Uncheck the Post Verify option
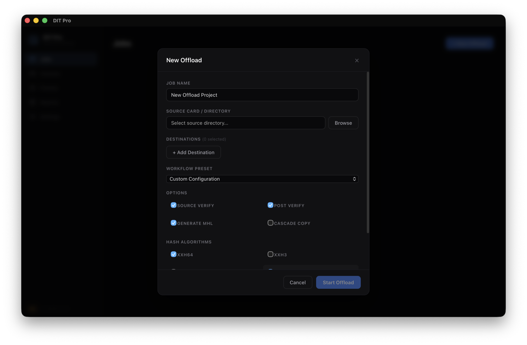This screenshot has height=345, width=527. [x=270, y=205]
